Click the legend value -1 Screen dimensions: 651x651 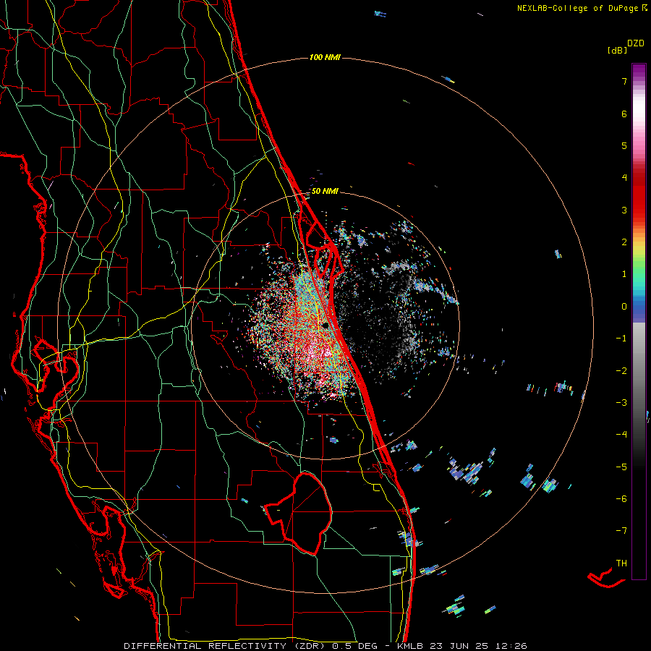coord(621,339)
